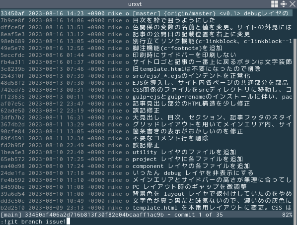
Task: Select commit row fb4a311
Action: [146, 62]
